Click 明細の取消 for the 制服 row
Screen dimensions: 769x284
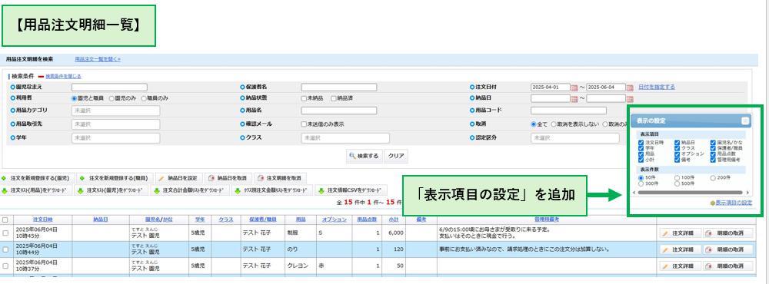[727, 233]
